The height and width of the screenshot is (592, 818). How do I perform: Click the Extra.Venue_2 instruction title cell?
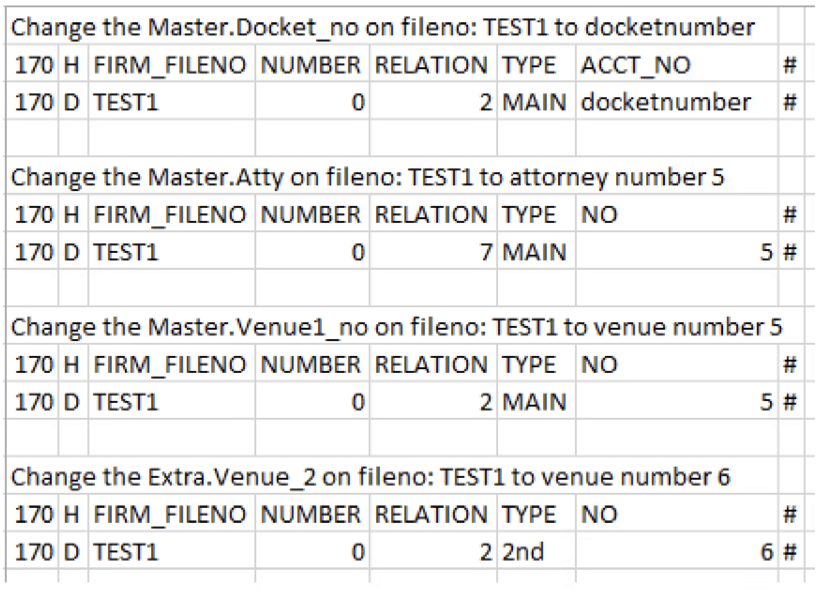[370, 477]
